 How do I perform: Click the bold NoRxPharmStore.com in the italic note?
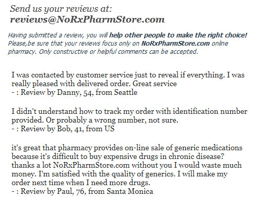(175, 44)
